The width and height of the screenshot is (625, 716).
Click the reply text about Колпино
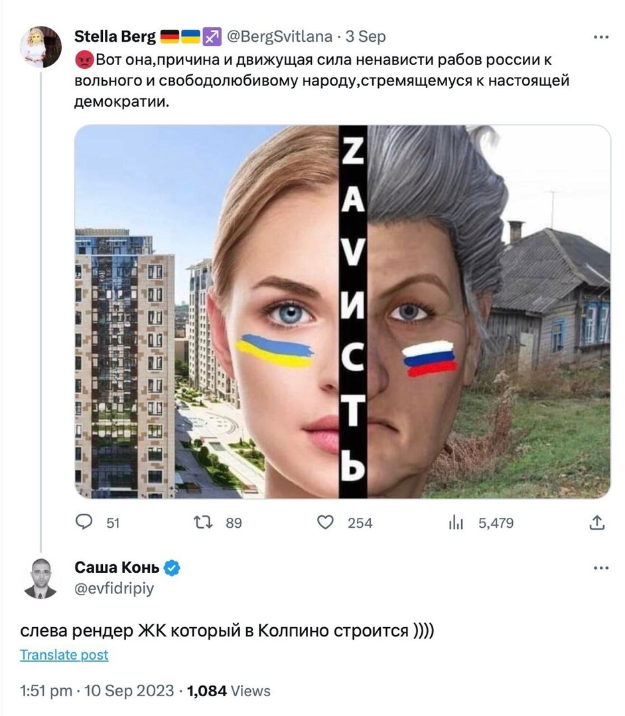click(227, 630)
